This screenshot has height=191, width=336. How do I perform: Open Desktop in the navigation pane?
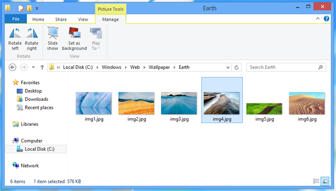(33, 91)
